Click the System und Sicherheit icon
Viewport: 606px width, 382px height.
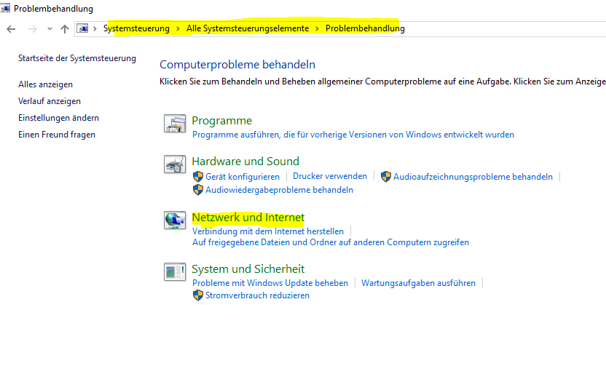point(175,271)
